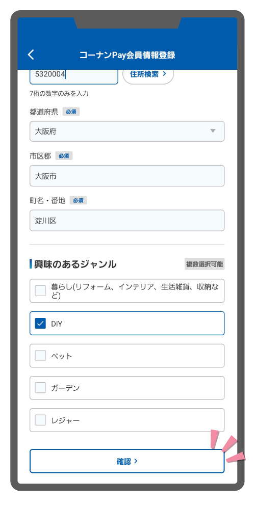Go back using the header arrow
Viewport: 255px width, 507px height.
[x=31, y=55]
